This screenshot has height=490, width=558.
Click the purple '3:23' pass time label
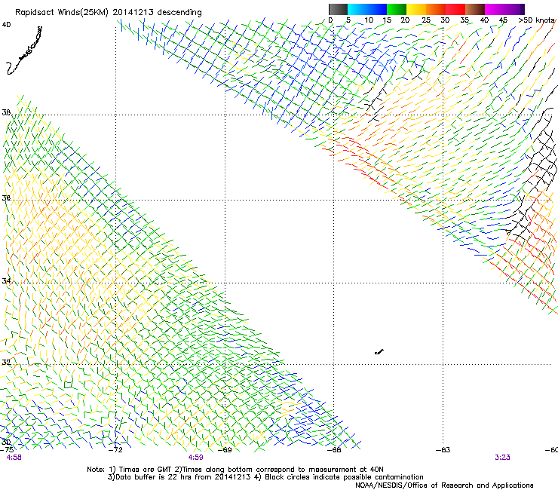point(502,458)
